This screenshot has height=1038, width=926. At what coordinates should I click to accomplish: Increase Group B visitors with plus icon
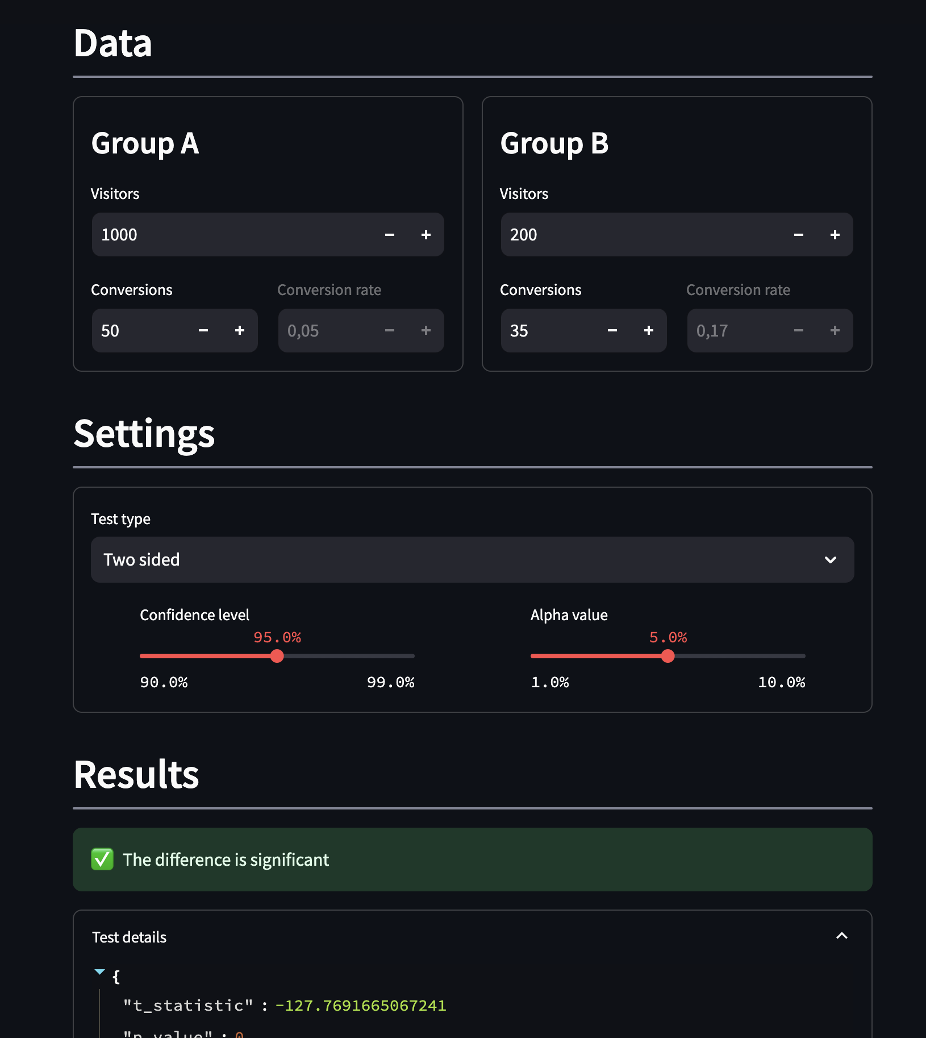pos(835,235)
